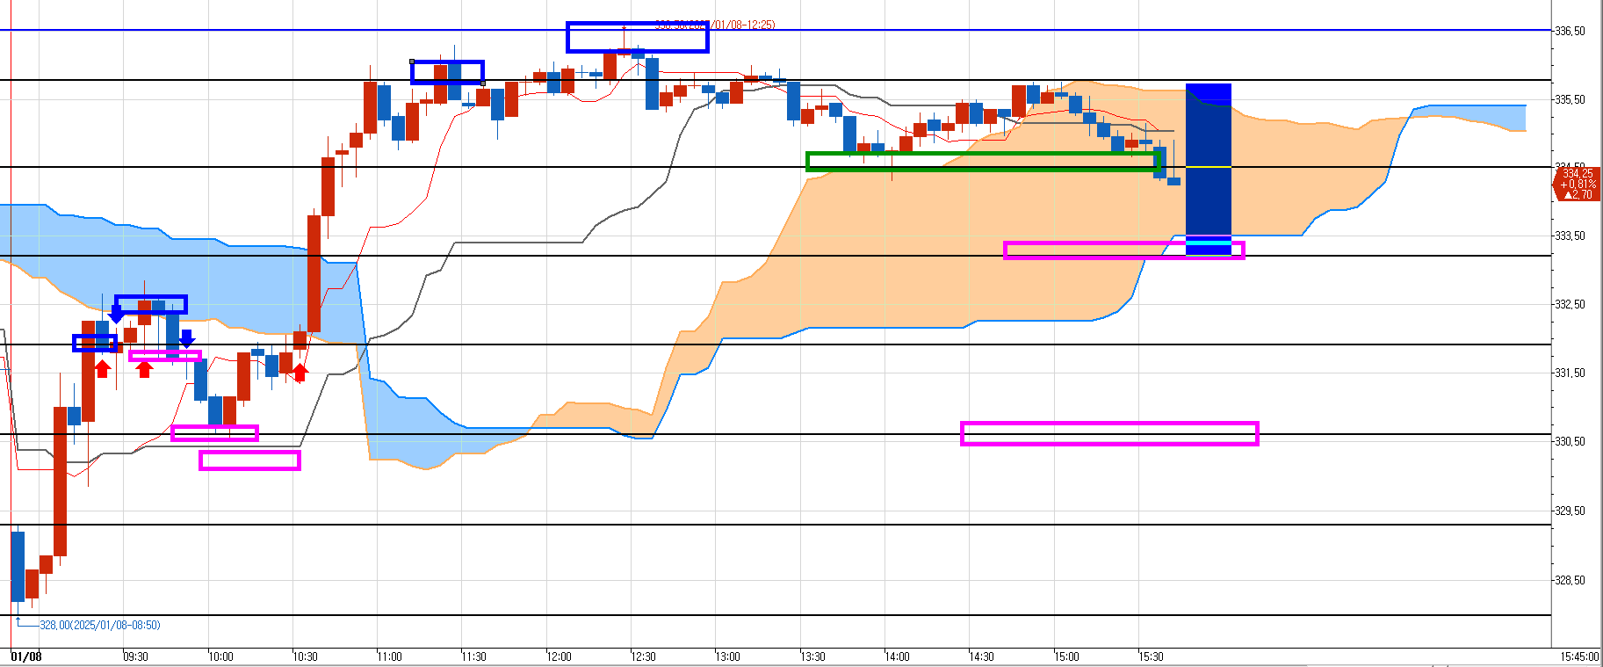
Task: Click the 01/08 date label on time axis
Action: click(x=26, y=656)
